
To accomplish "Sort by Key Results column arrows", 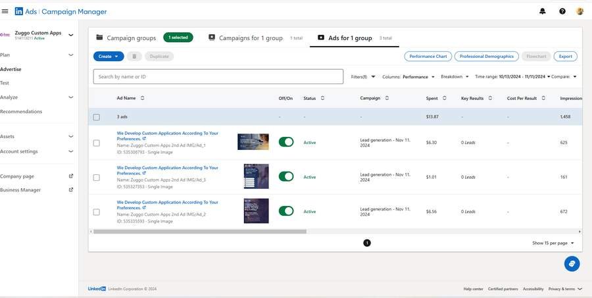I will [x=490, y=98].
